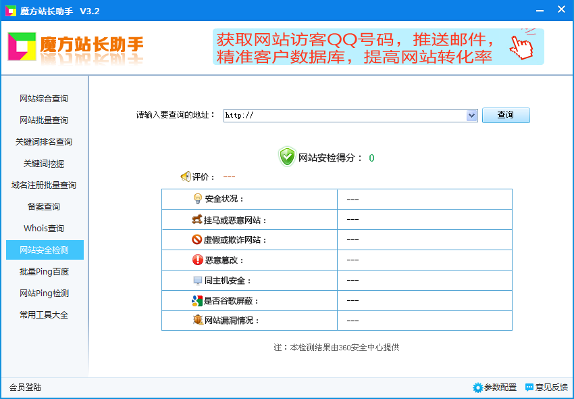The height and width of the screenshot is (399, 574).
Task: Click the 挂马或恶意网站 result value cell
Action: pos(425,219)
